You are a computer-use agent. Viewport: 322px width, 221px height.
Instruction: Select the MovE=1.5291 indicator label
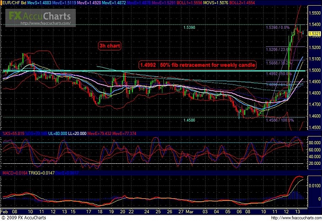[163, 3]
